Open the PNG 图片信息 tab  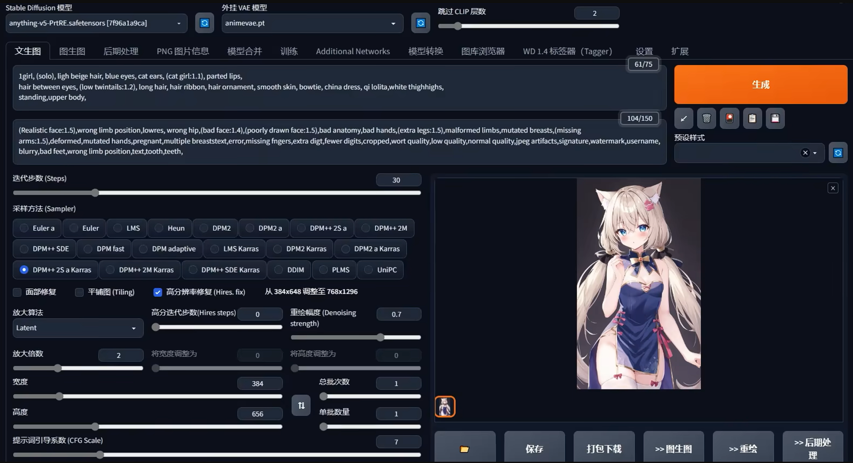[183, 51]
